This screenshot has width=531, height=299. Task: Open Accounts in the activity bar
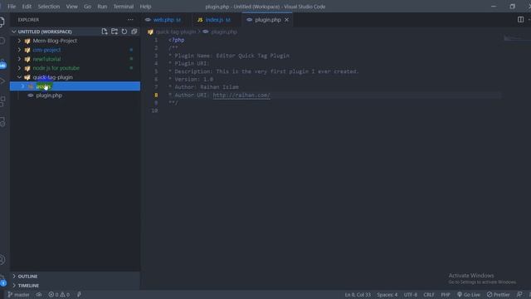coord(2,260)
